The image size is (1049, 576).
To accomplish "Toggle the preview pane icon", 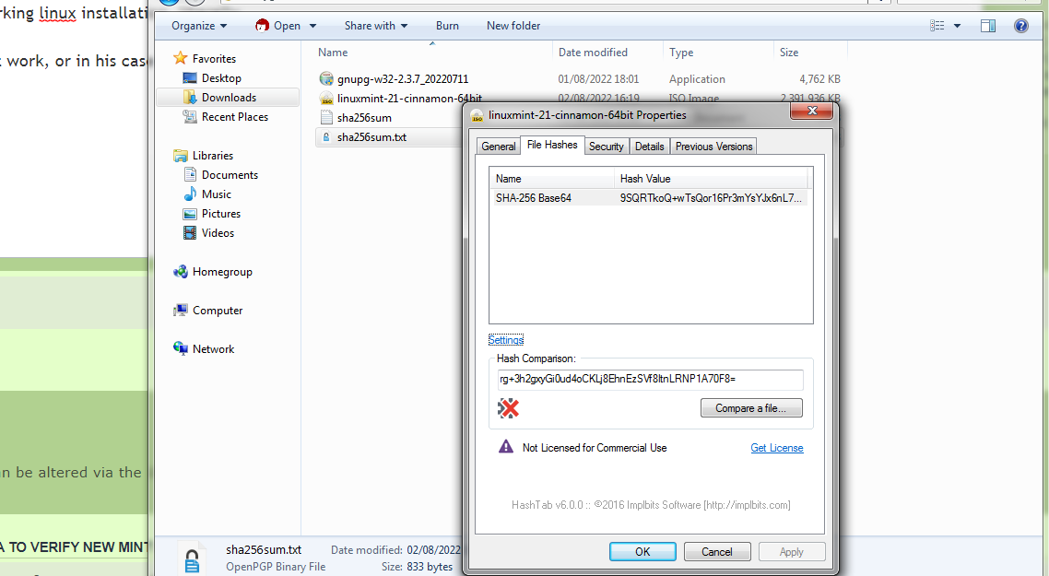I will coord(988,26).
